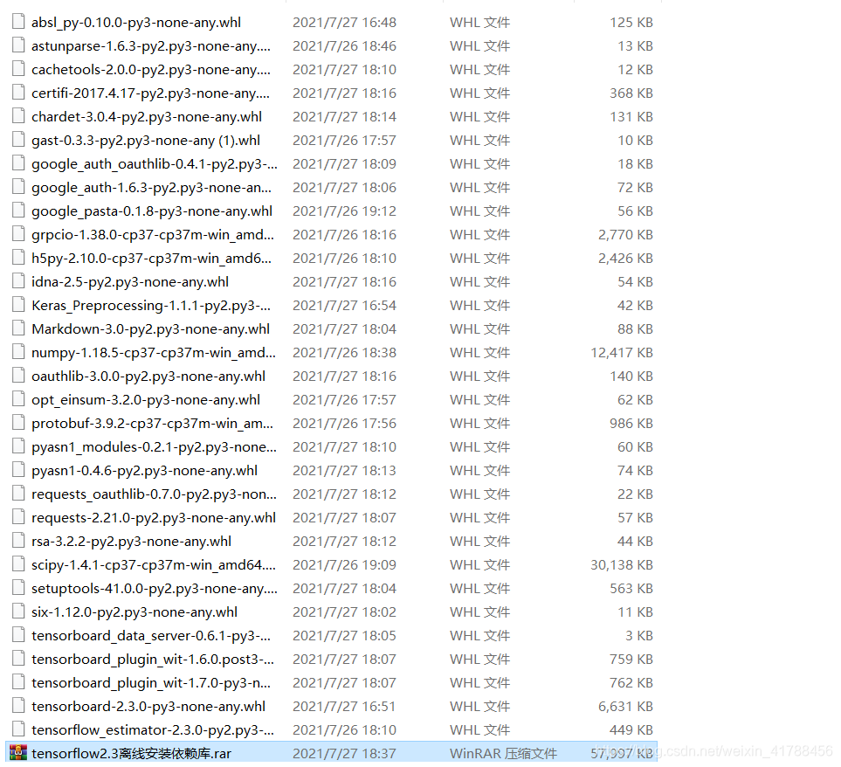This screenshot has width=841, height=767.
Task: Click the file icon beside numpy-1.18.5
Action: pyautogui.click(x=18, y=352)
